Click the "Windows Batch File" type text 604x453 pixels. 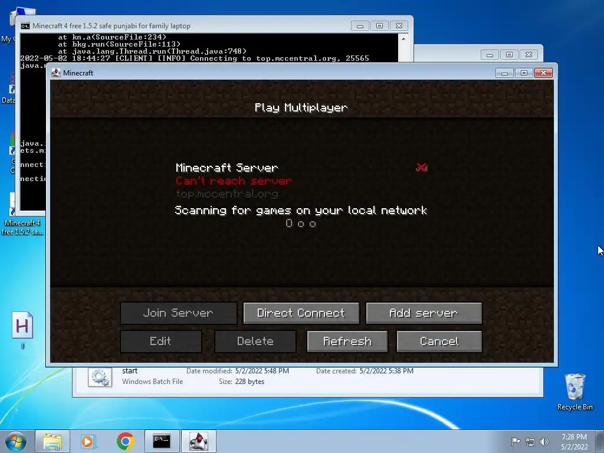pos(153,382)
